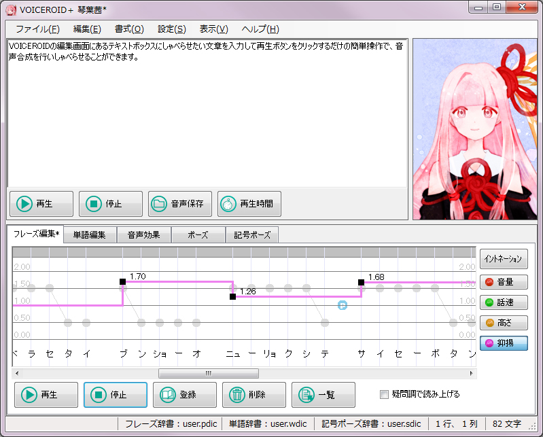
Task: Click フレーズ辞書：user.pdic status entry
Action: tap(171, 424)
